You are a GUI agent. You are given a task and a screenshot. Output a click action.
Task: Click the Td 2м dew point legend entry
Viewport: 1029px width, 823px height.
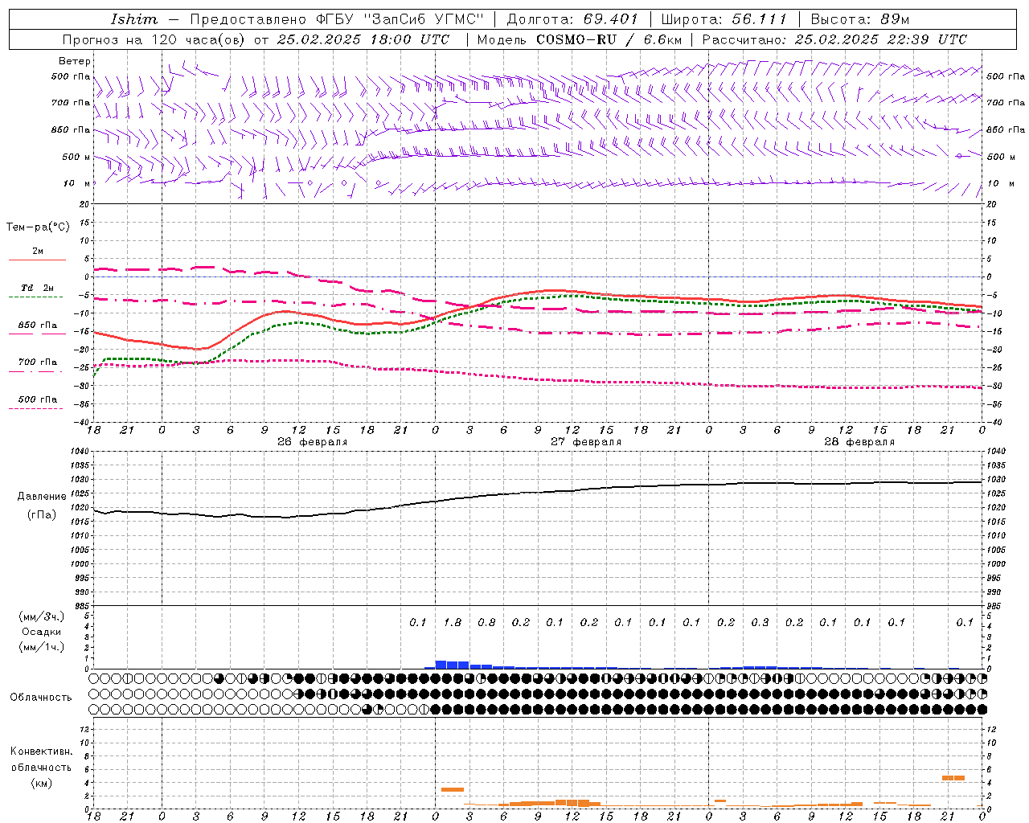[37, 288]
